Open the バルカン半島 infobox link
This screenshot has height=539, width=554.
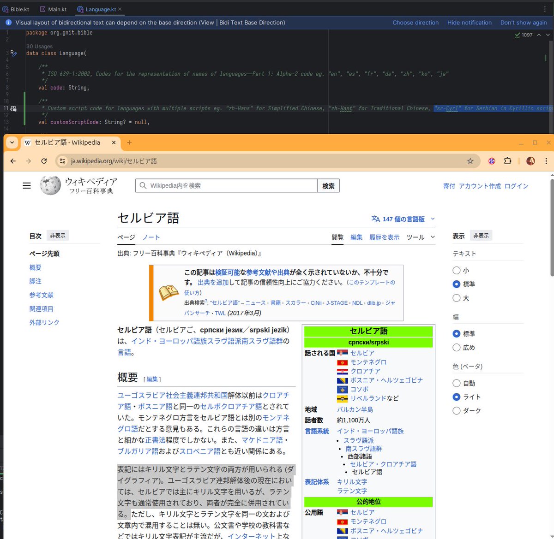355,409
